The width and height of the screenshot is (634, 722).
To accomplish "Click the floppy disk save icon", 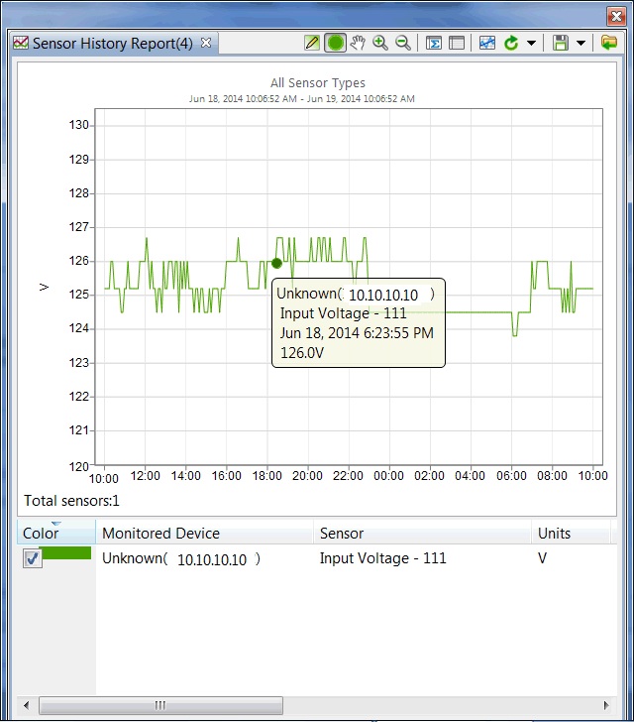I will tap(561, 43).
